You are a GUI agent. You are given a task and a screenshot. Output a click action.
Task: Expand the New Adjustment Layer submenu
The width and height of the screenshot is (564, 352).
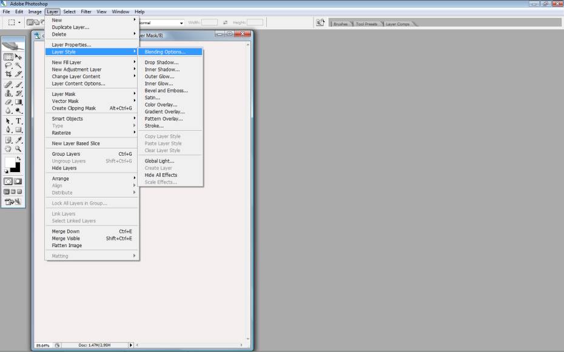pos(92,69)
